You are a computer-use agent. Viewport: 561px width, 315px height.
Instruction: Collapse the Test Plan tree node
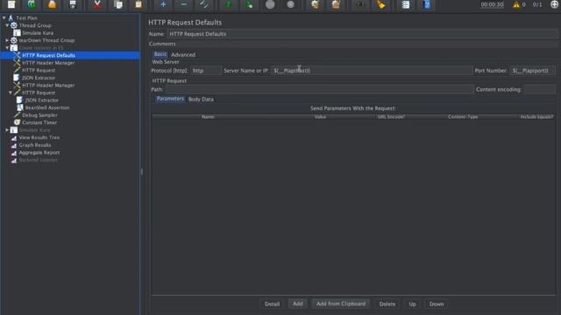pos(4,17)
